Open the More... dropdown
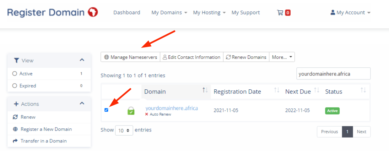Screen dimensions: 389x151 pyautogui.click(x=282, y=57)
